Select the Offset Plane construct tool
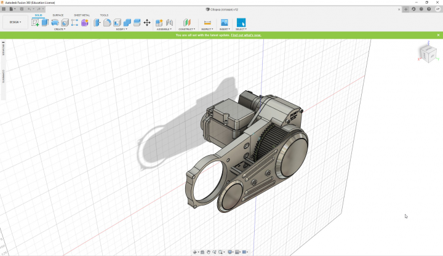Screen dimensions: 443x256 [187, 23]
